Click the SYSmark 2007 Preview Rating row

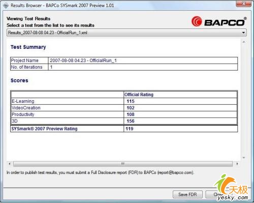[x=124, y=129]
